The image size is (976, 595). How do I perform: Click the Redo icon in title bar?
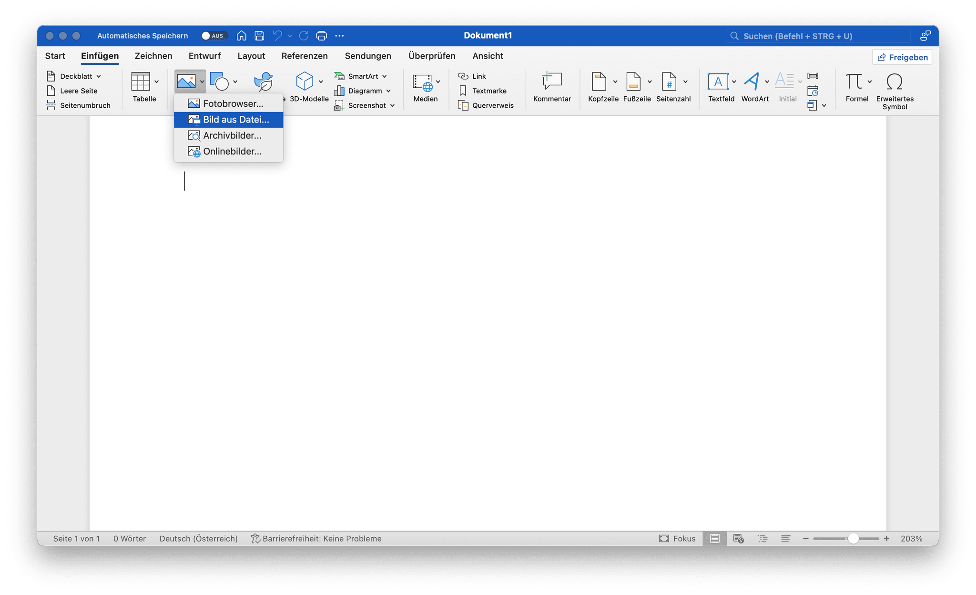click(x=304, y=36)
